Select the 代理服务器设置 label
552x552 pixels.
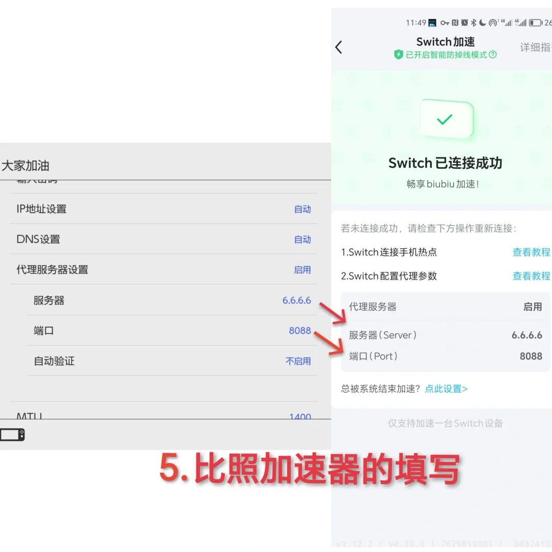[x=52, y=270]
